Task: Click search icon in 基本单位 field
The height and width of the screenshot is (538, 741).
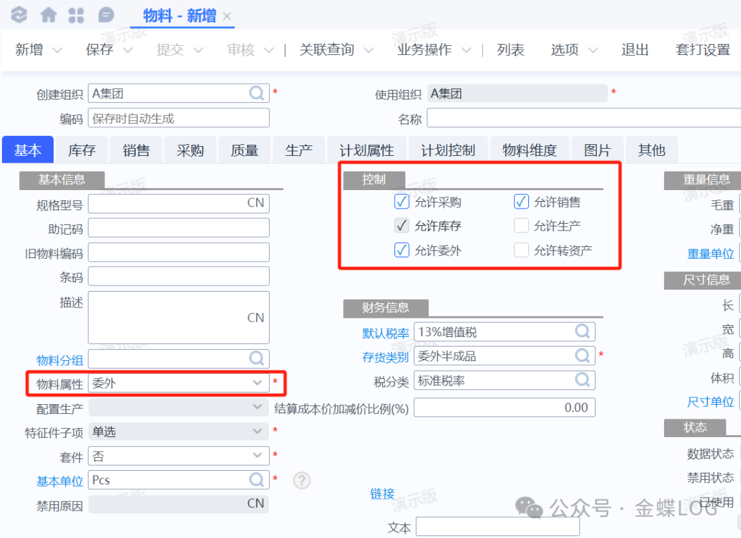Action: coord(257,480)
